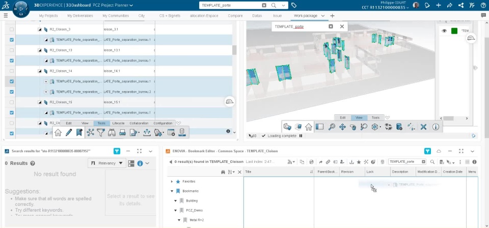Click the star favorite icon in Bookmark Editor toolbar

pyautogui.click(x=359, y=162)
